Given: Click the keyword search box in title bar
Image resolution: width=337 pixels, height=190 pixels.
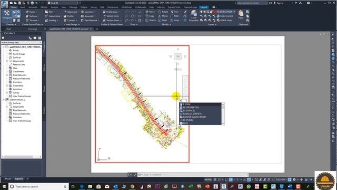Looking at the screenshot, I should (252, 3).
